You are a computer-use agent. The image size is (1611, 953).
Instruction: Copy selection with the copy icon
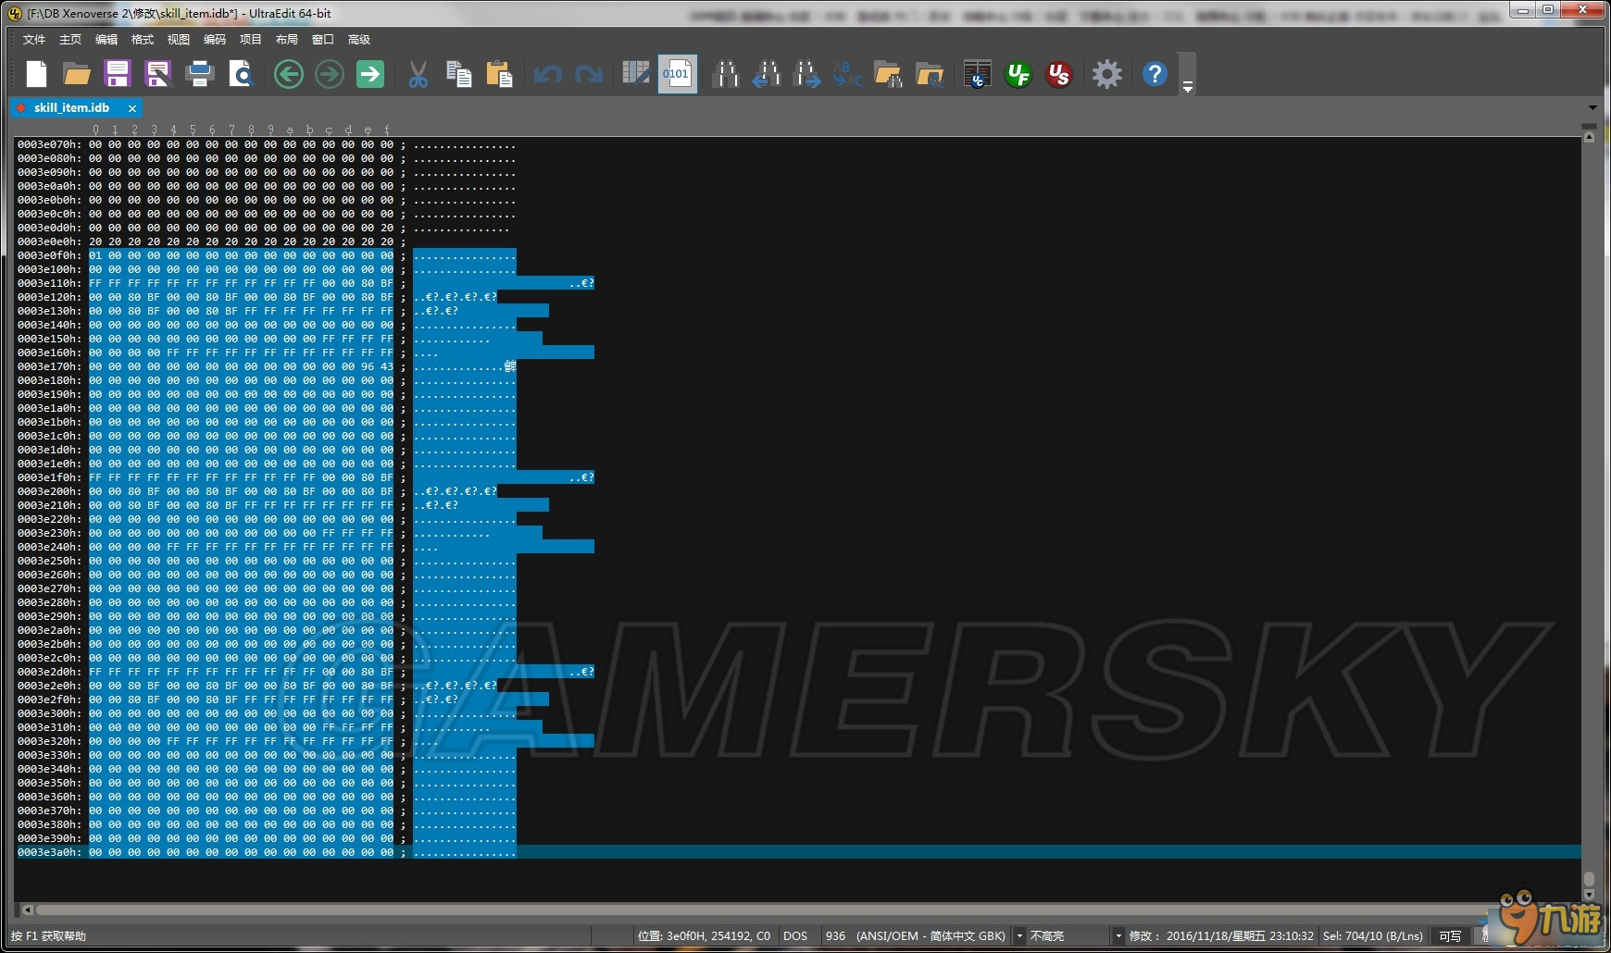[x=458, y=74]
